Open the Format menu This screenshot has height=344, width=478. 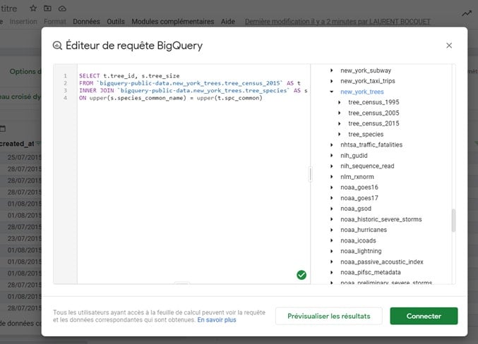coord(55,22)
